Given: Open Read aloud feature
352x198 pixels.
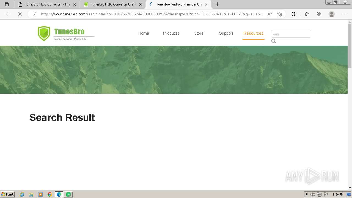Looking at the screenshot, I should pos(269,14).
